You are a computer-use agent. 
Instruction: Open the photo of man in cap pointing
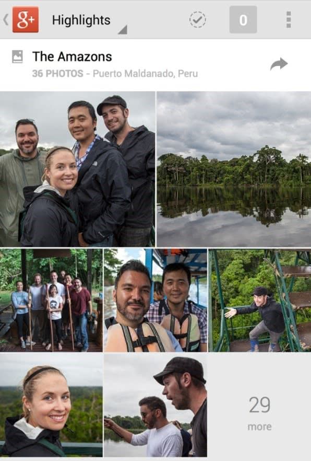[x=155, y=405]
